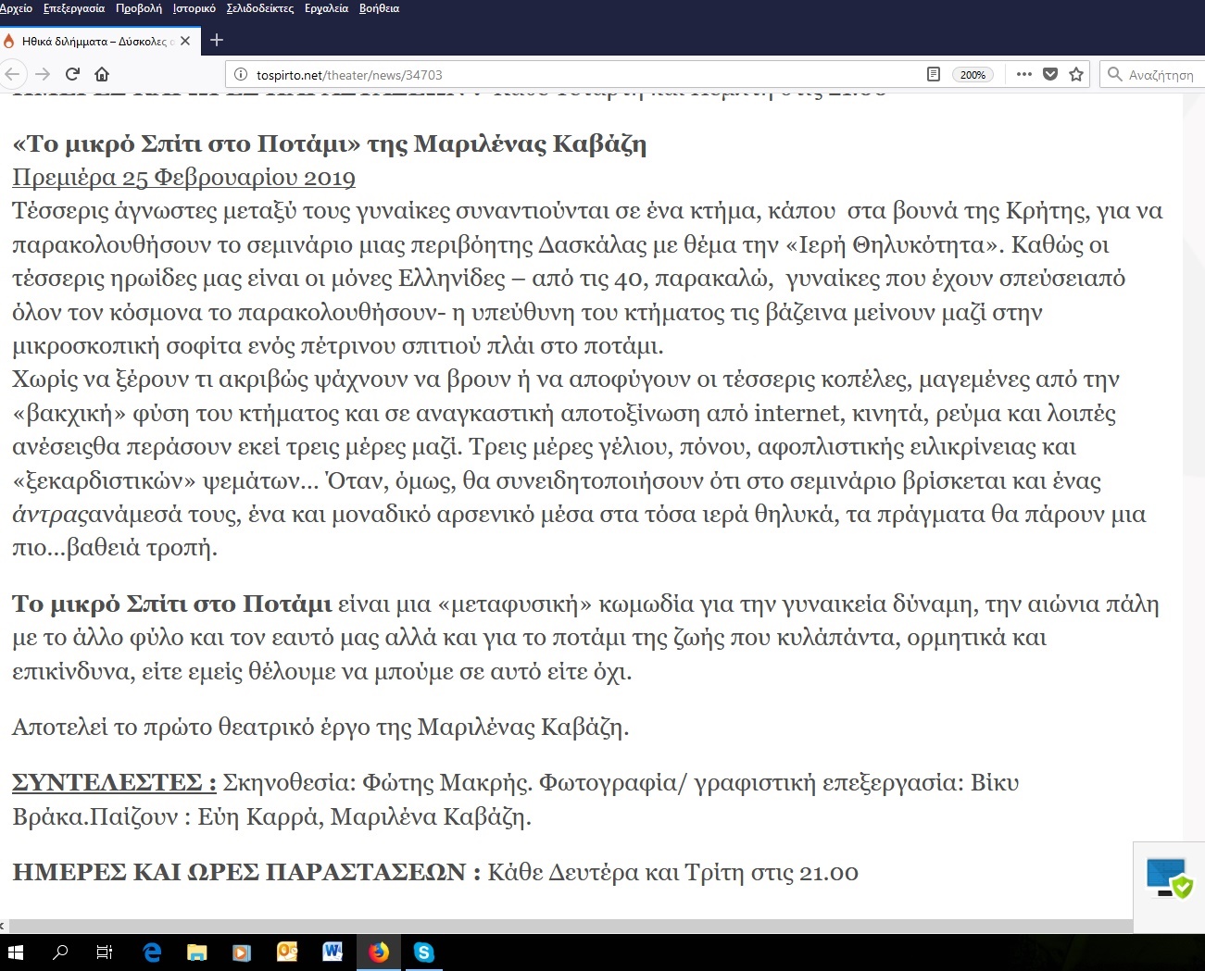Open Skype from the taskbar
Screen dimensions: 1205x971
[x=424, y=952]
